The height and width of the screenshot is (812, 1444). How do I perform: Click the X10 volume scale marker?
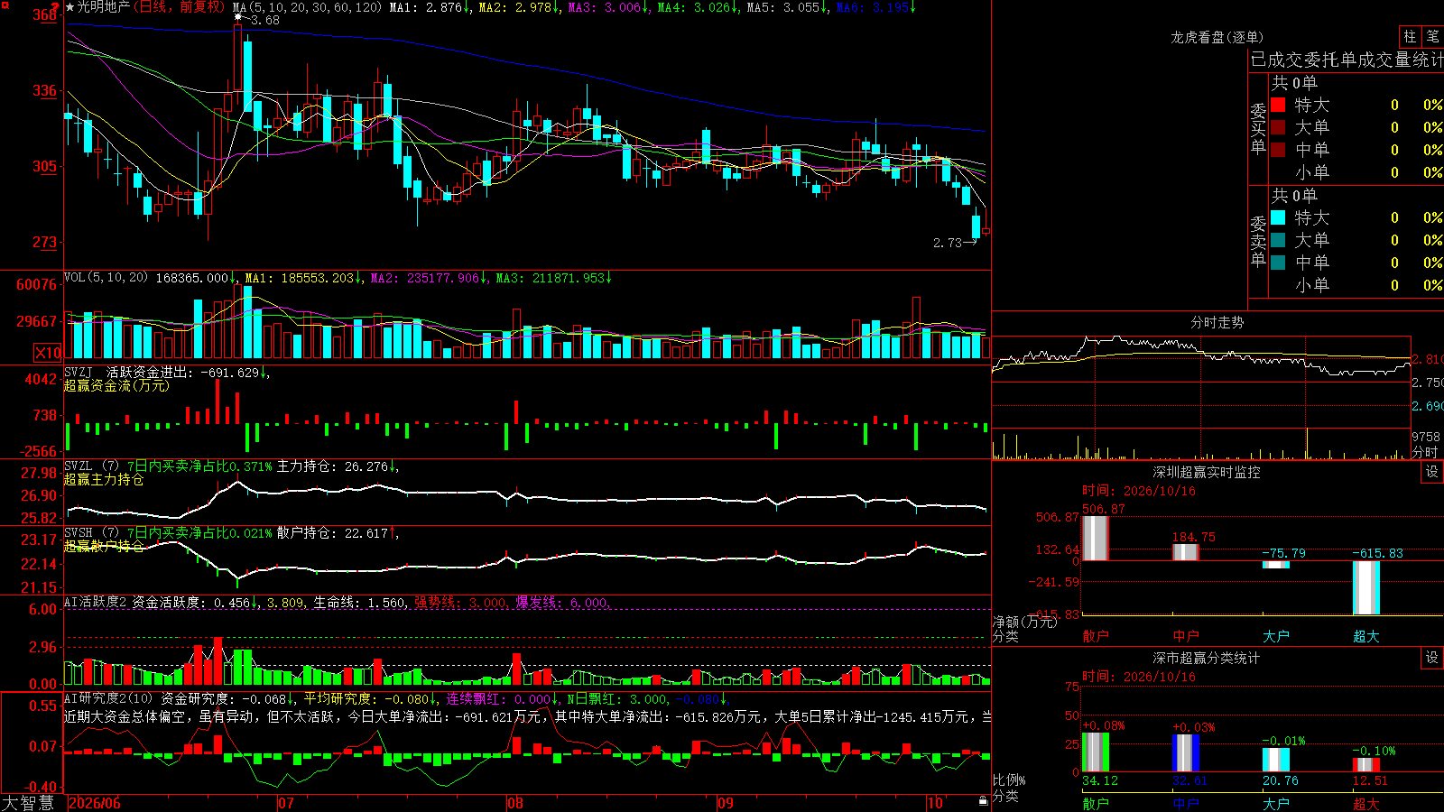point(48,353)
